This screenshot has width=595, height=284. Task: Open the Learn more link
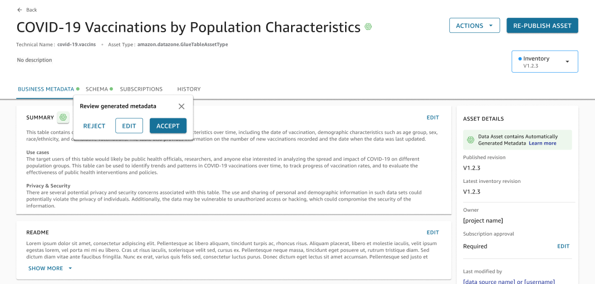[543, 143]
